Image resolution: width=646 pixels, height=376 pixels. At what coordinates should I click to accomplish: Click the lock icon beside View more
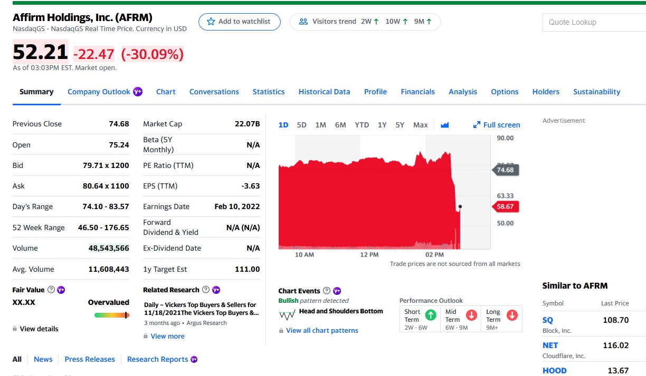146,336
